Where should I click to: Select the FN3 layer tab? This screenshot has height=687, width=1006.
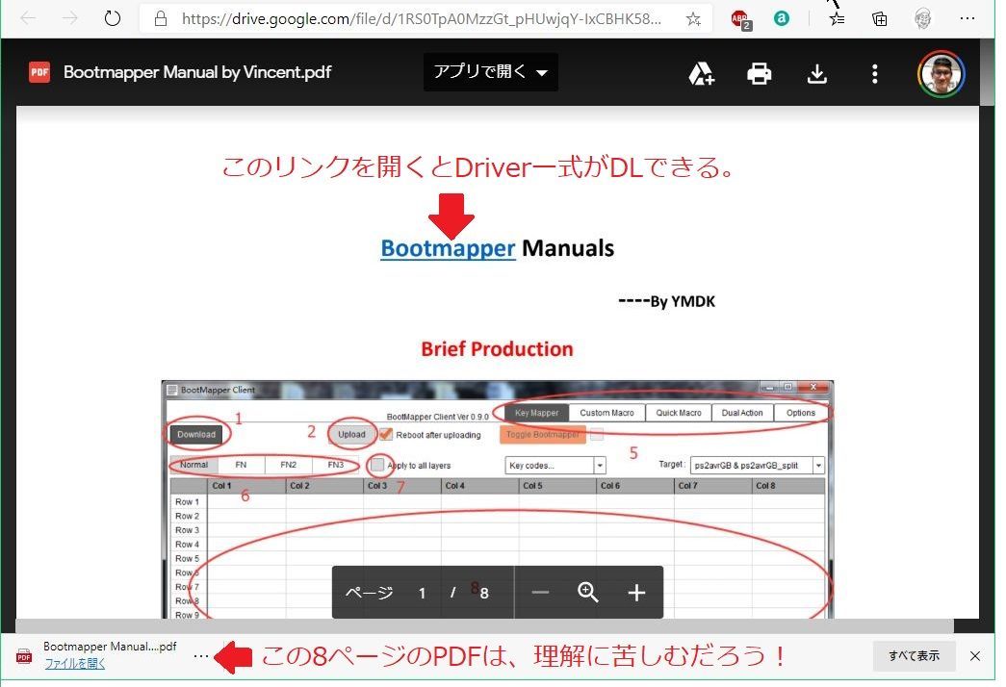click(336, 465)
